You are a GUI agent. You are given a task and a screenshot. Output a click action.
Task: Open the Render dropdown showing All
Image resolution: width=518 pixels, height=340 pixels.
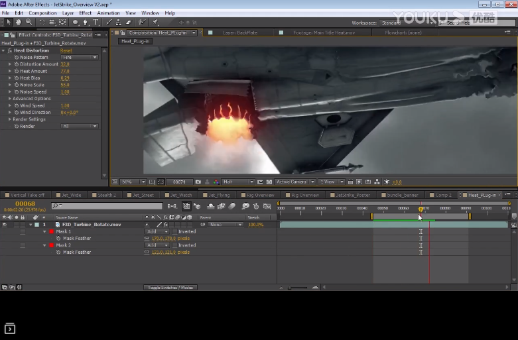tap(80, 126)
